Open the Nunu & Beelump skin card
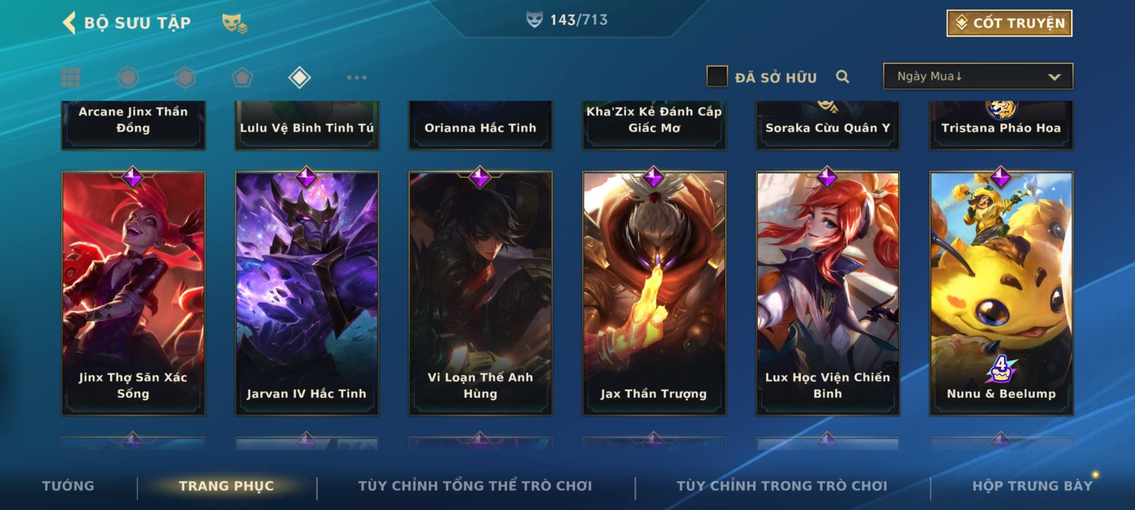 tap(1001, 293)
